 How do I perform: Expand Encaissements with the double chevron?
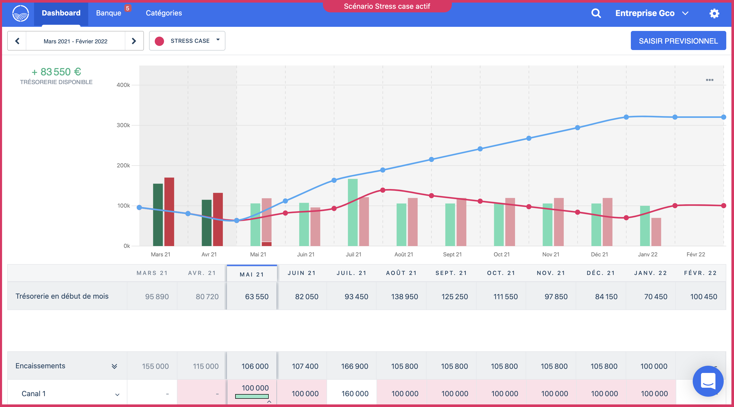pyautogui.click(x=115, y=366)
